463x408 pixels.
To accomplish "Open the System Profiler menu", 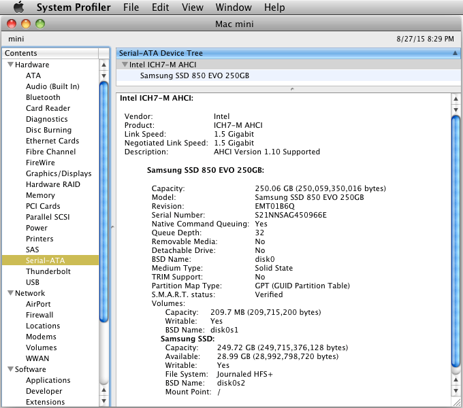I will click(x=74, y=7).
